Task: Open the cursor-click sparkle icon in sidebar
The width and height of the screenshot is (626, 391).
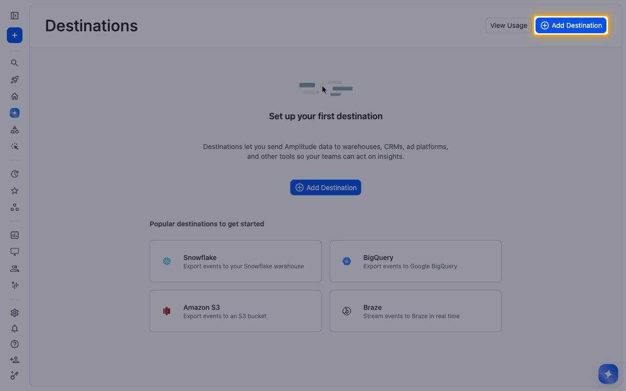Action: pyautogui.click(x=15, y=146)
